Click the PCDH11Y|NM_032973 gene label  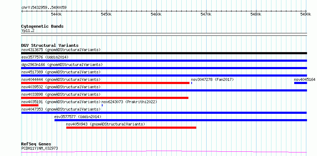40,148
